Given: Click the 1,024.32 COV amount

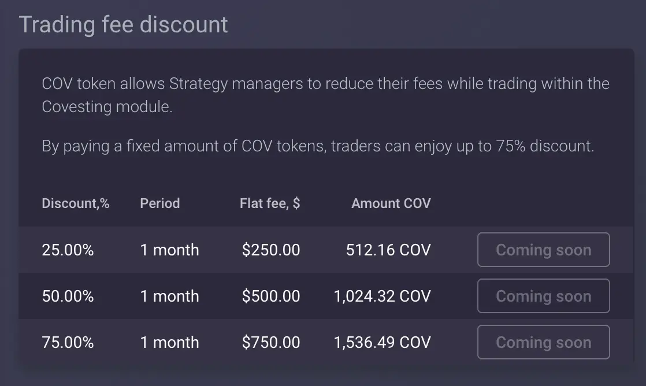Looking at the screenshot, I should (383, 296).
